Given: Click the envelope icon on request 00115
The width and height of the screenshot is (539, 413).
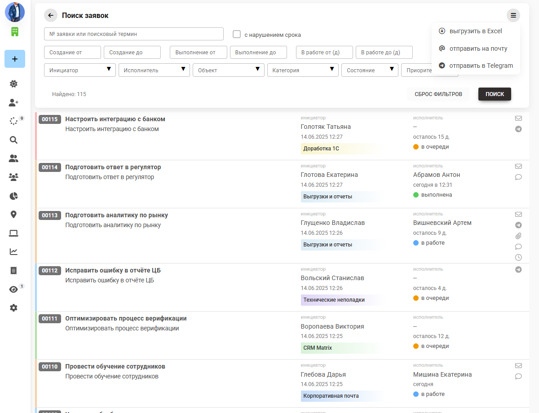Looking at the screenshot, I should [518, 119].
